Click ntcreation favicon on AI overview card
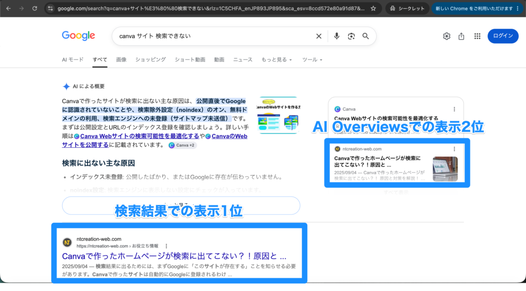Screen dimensions: 526x291 pyautogui.click(x=337, y=149)
